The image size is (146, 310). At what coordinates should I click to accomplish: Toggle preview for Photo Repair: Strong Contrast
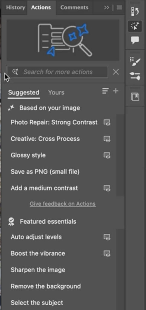[107, 122]
